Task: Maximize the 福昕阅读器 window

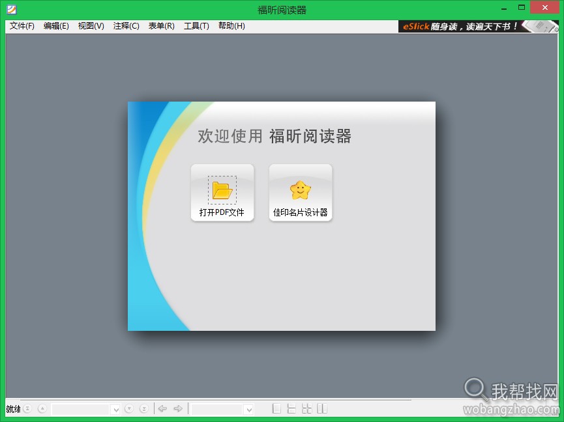Action: [522, 8]
